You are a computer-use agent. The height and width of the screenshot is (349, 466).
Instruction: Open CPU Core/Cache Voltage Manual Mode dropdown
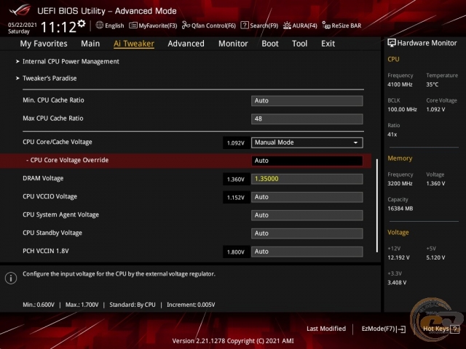click(x=307, y=143)
